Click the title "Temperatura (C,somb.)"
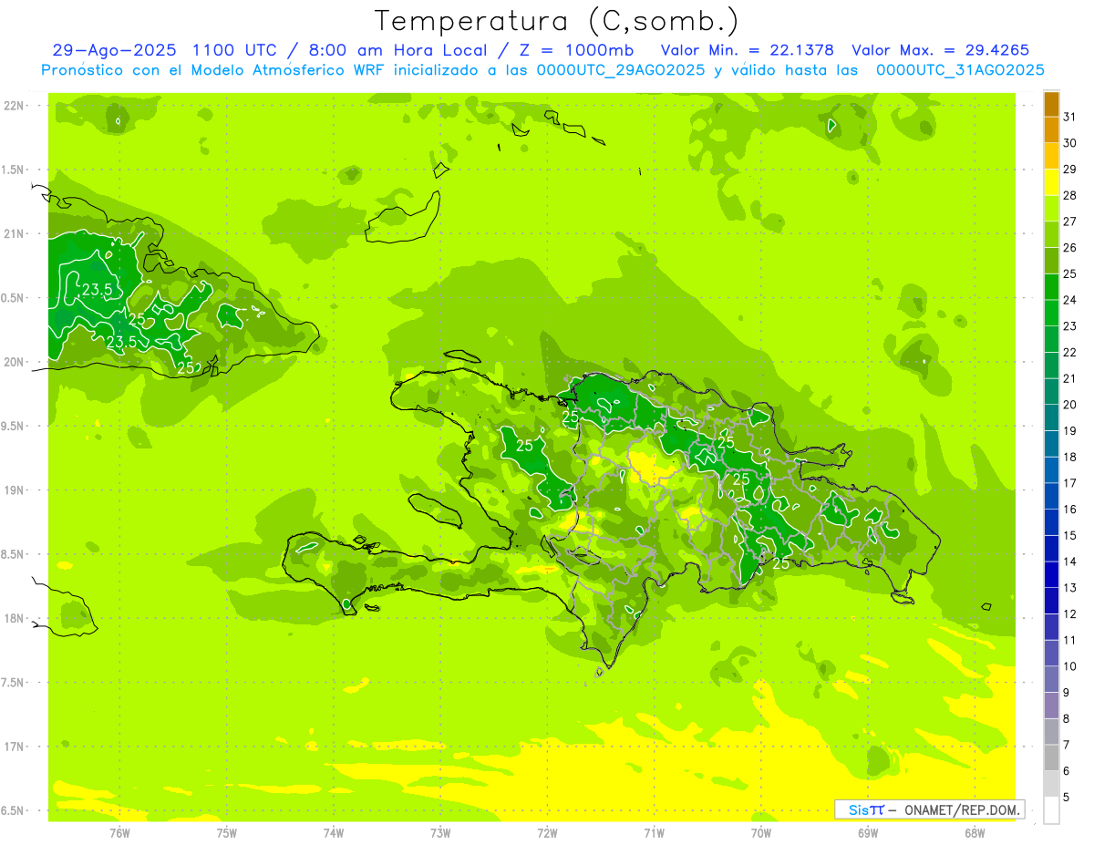 tap(556, 22)
